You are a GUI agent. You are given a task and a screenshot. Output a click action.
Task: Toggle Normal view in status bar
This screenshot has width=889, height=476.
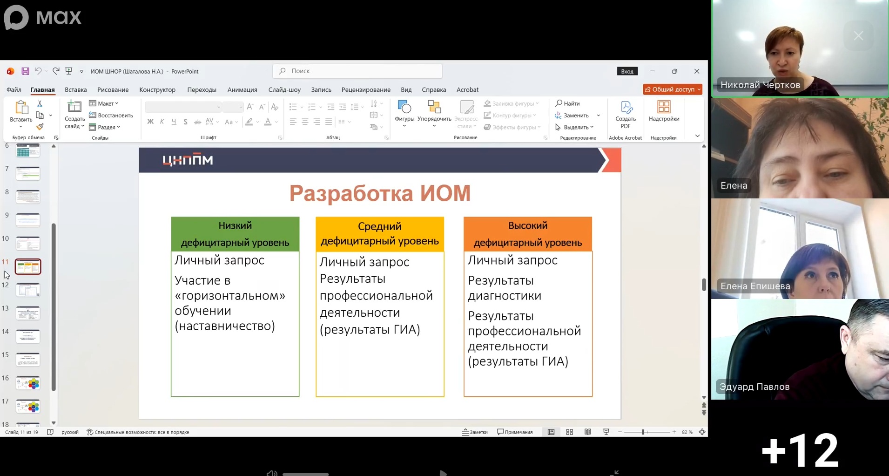point(551,432)
